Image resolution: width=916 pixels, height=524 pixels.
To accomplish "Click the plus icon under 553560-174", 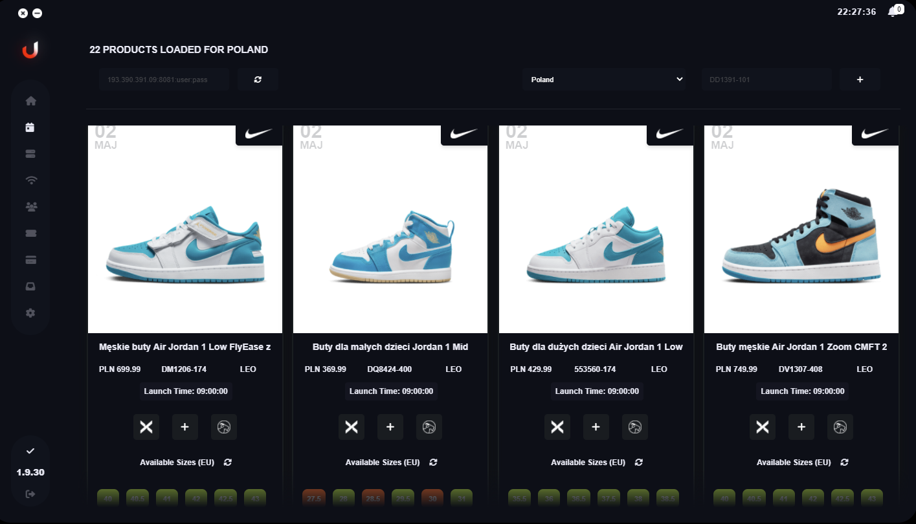I will click(596, 427).
